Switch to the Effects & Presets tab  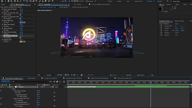(179, 21)
